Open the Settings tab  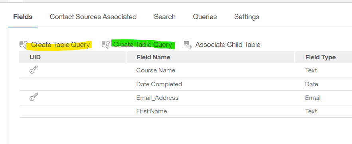point(247,17)
